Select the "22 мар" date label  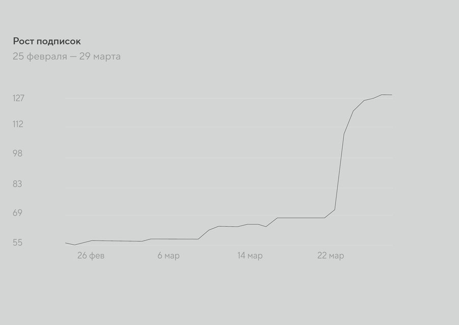pos(330,256)
